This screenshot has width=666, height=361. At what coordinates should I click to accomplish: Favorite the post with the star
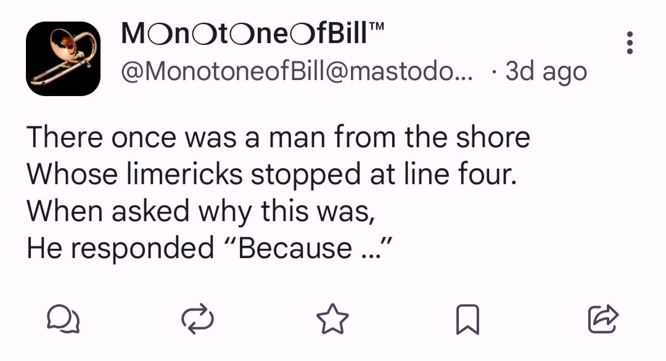pyautogui.click(x=332, y=320)
